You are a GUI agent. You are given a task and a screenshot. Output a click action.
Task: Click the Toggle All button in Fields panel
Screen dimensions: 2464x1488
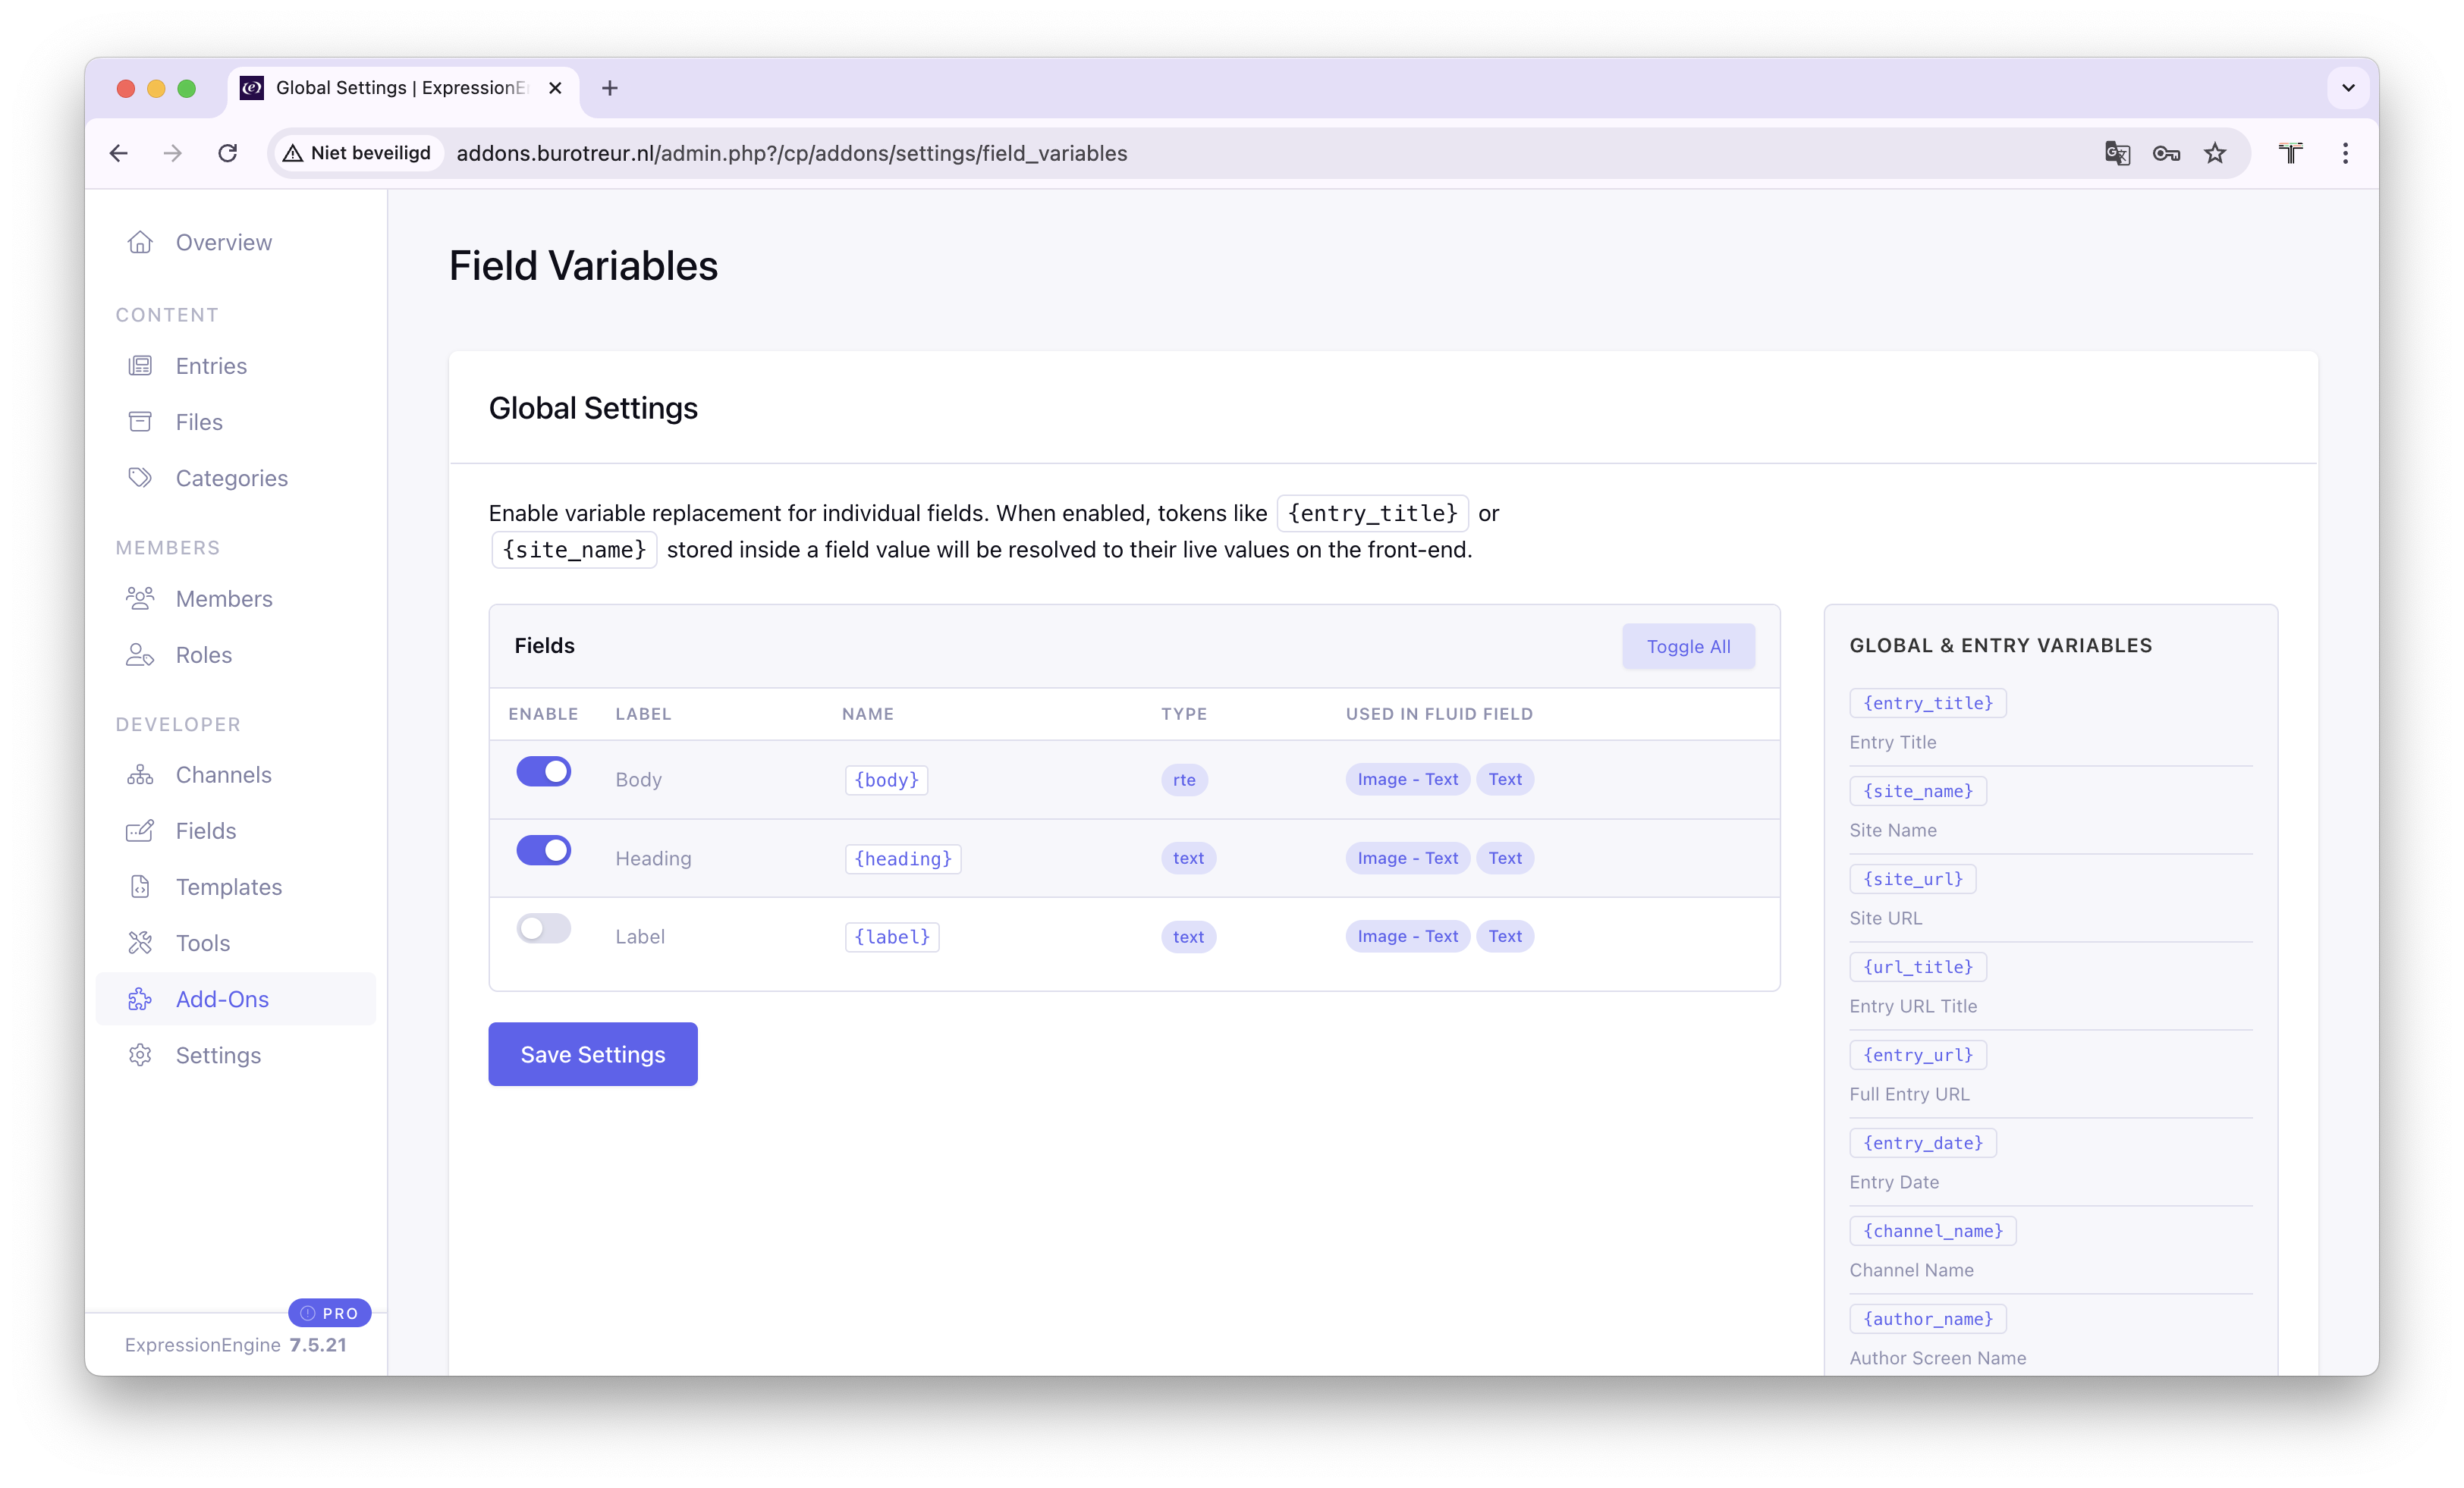point(1687,646)
